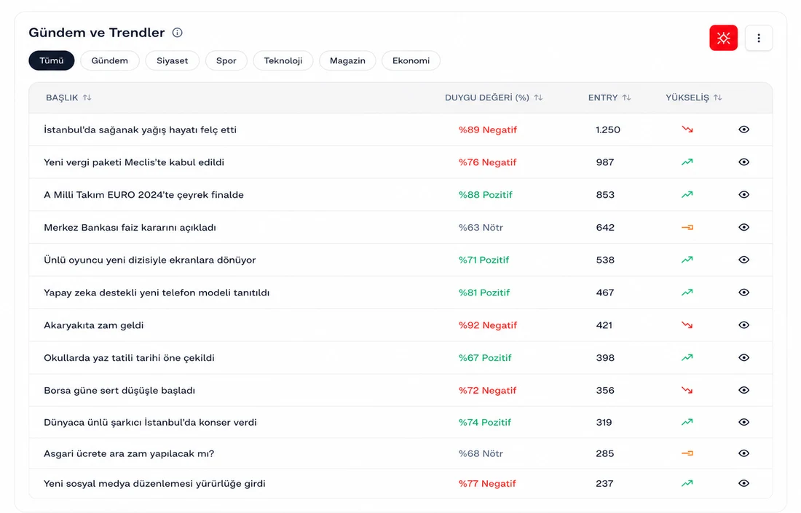Image resolution: width=801 pixels, height=513 pixels.
Task: Click downward trend arrow for İstanbul'da sağanak row
Action: click(x=687, y=129)
